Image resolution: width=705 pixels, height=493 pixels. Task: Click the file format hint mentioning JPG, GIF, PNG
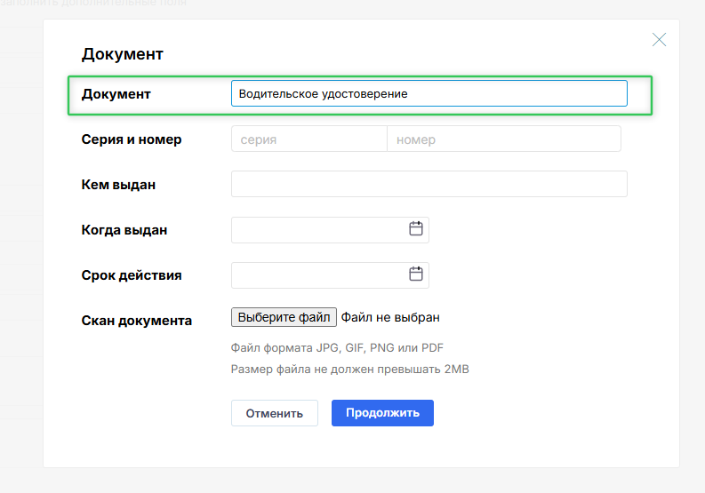click(x=337, y=348)
